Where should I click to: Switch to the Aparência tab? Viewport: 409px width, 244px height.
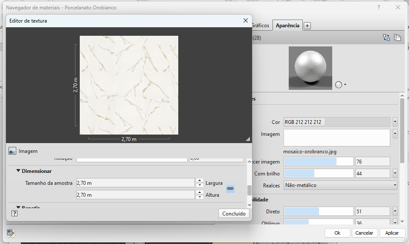287,25
